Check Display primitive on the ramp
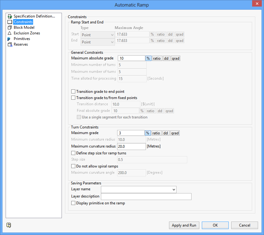Image resolution: width=264 pixels, height=235 pixels. pos(73,203)
